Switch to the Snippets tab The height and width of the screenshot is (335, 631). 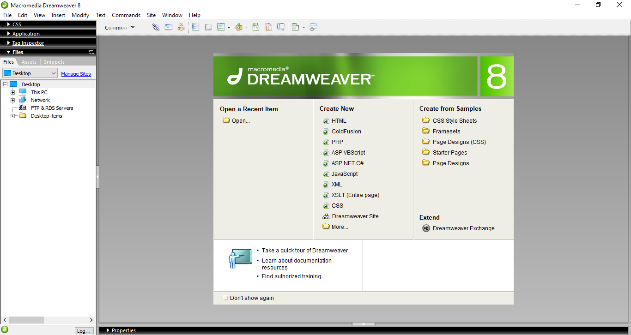point(54,62)
